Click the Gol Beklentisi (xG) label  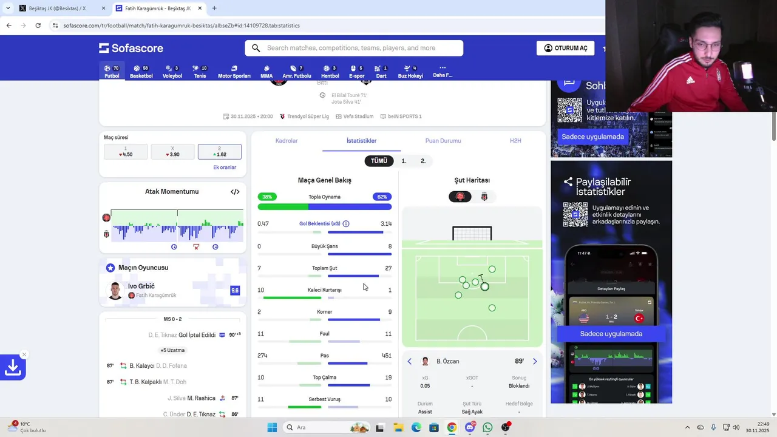pyautogui.click(x=320, y=224)
